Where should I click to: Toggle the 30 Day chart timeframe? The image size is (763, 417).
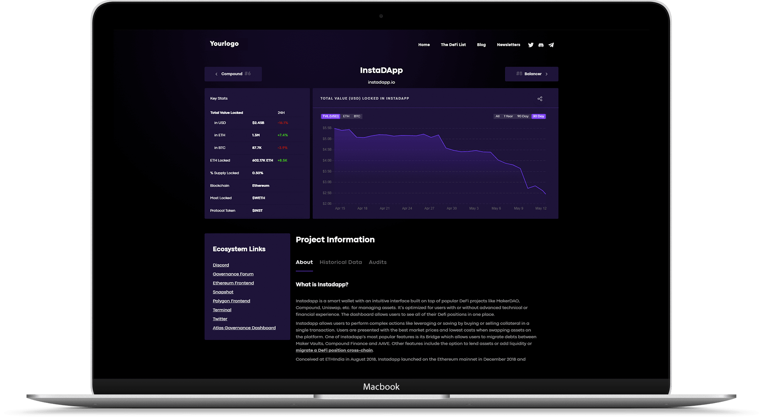(537, 116)
